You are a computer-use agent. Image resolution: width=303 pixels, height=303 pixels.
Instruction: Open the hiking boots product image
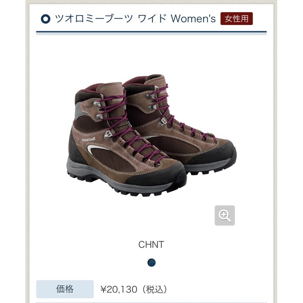151,135
